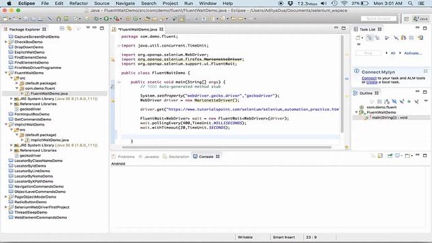Click the Open Type icon in toolbar

[x=147, y=19]
